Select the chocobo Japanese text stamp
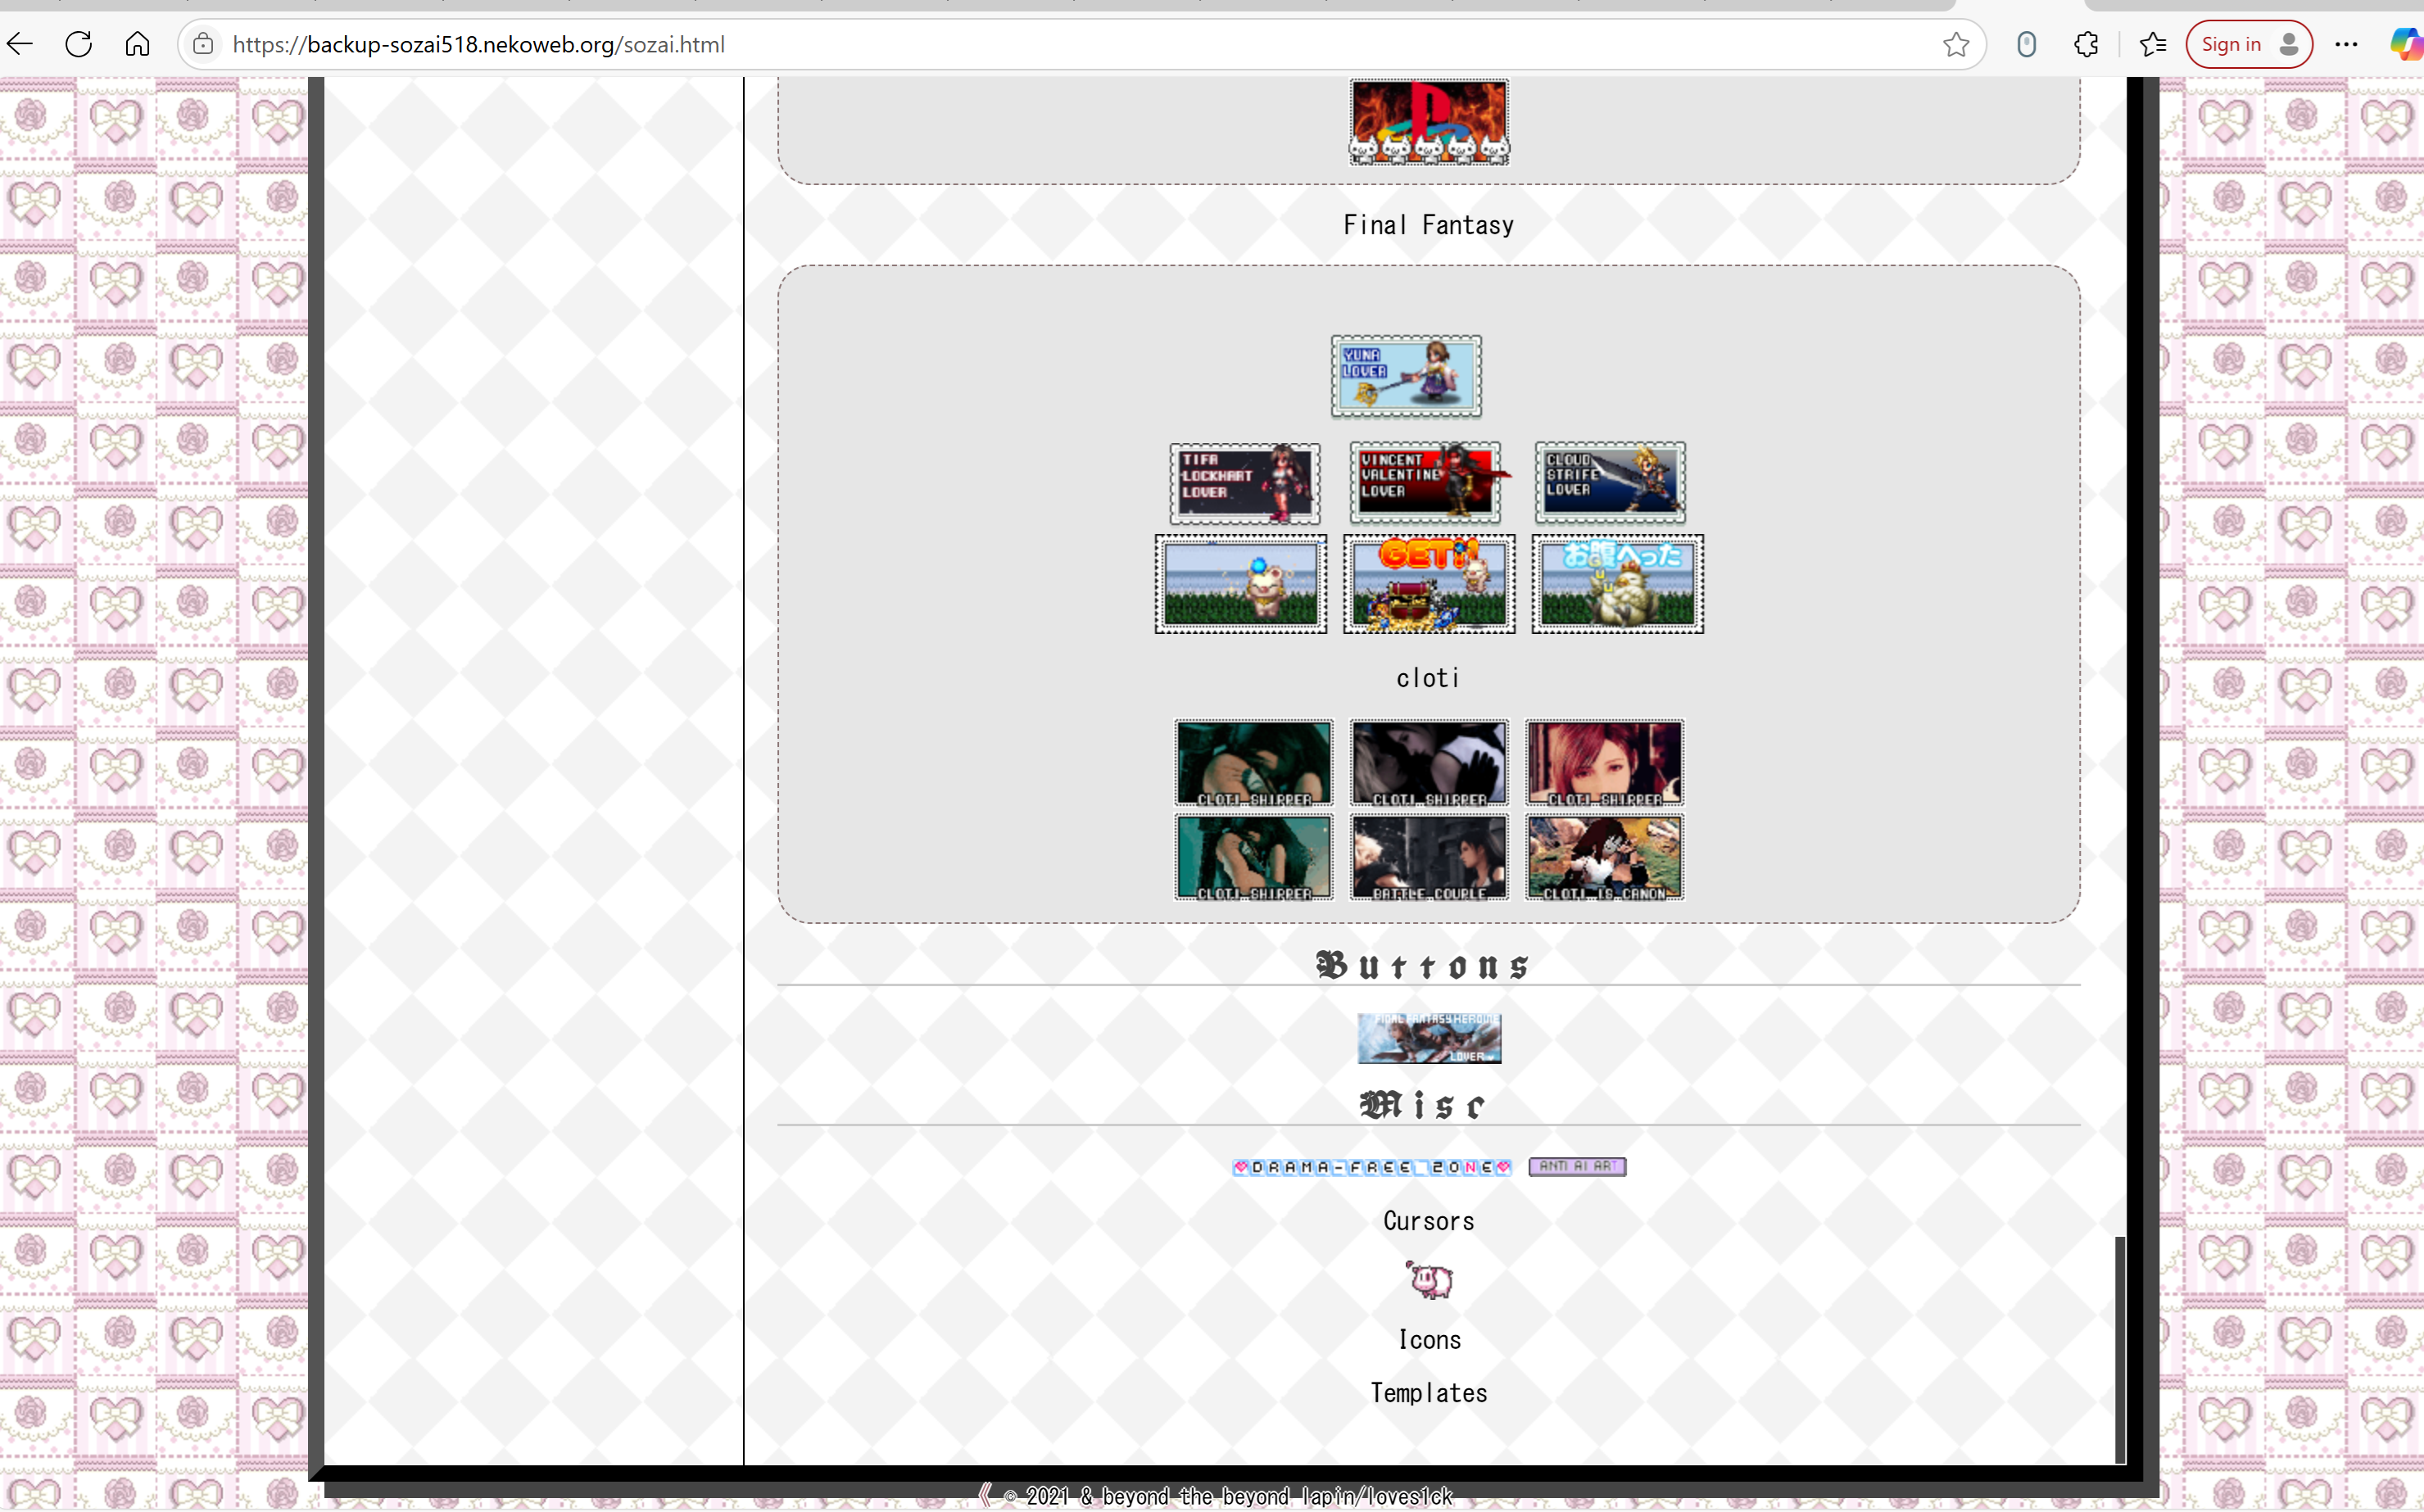2424x1512 pixels. click(1617, 583)
